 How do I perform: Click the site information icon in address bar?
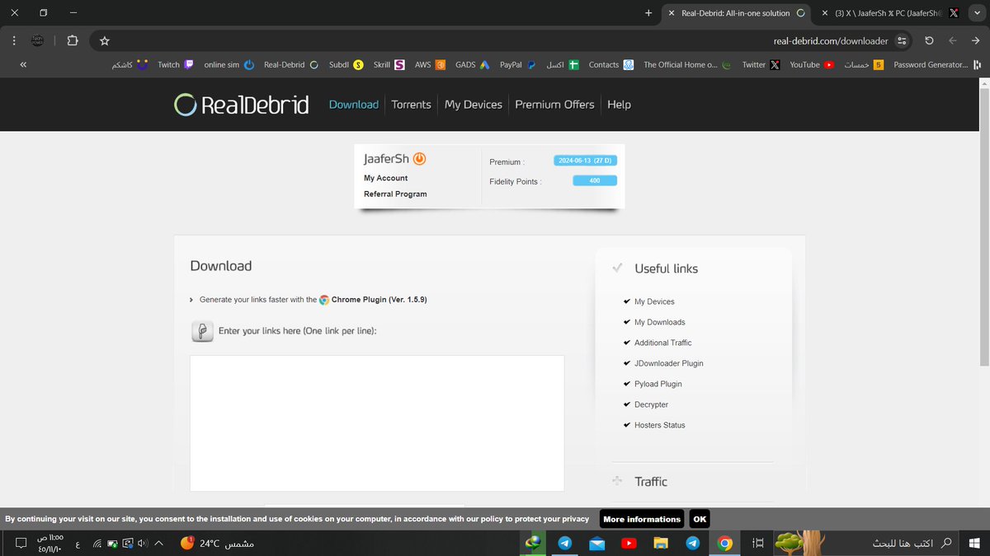point(902,40)
